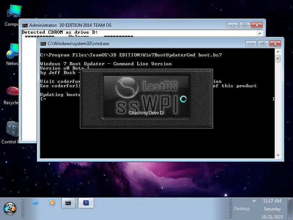Image resolution: width=293 pixels, height=220 pixels.
Task: Maximize the Administrator 3D EDITION window
Action: tap(245, 25)
